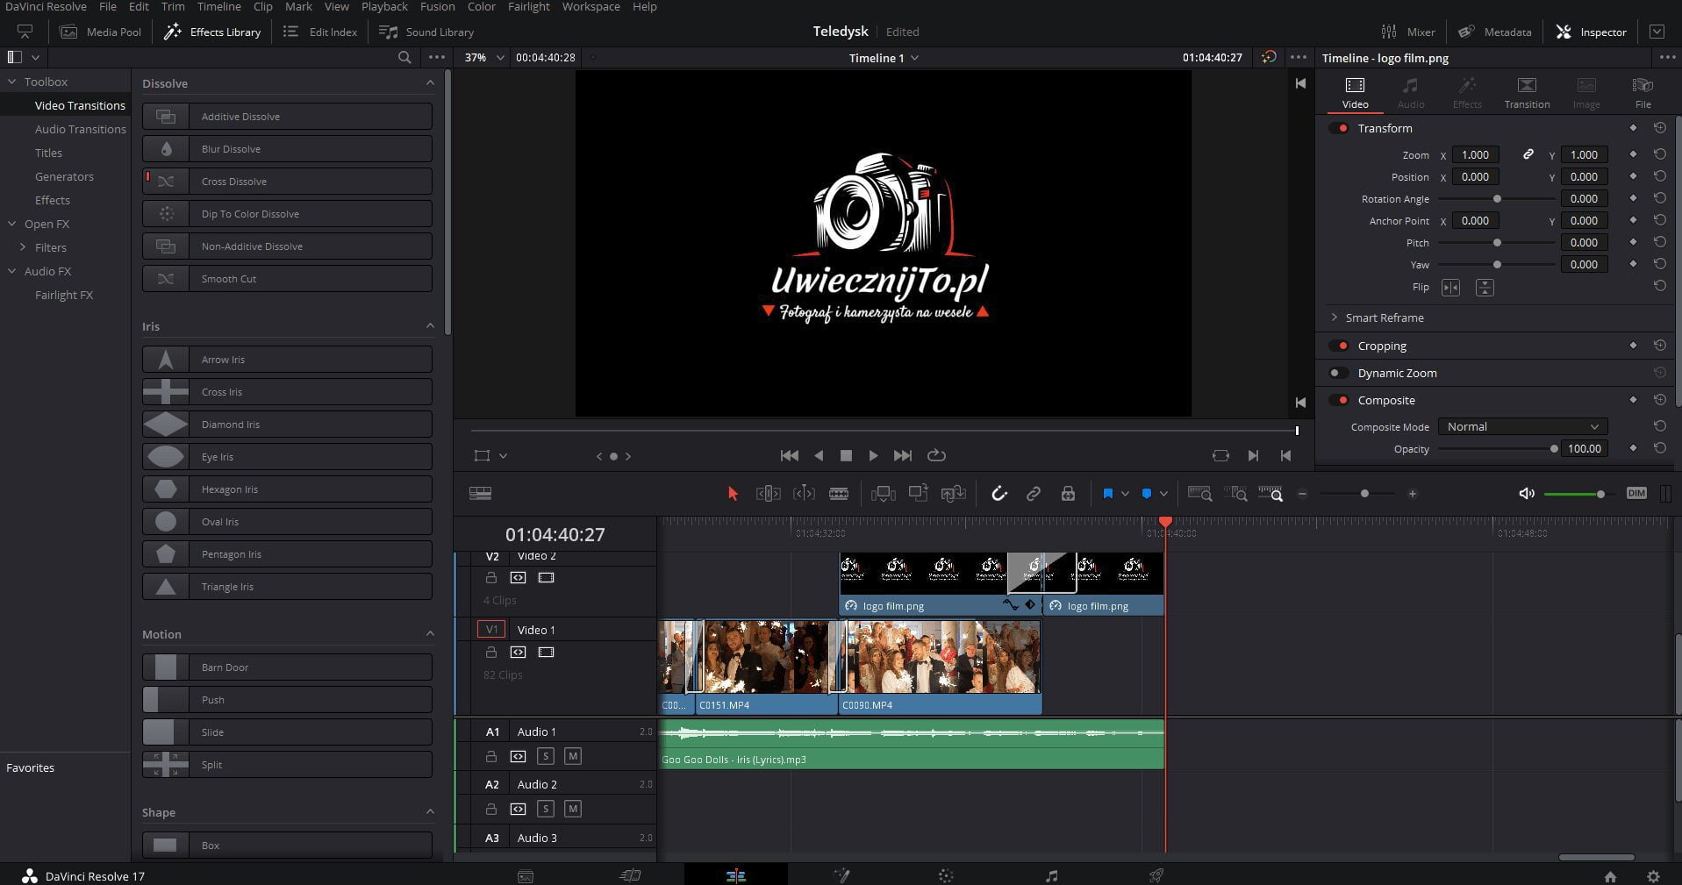This screenshot has width=1682, height=885.
Task: Disable the Composite section toggle
Action: pyautogui.click(x=1339, y=400)
